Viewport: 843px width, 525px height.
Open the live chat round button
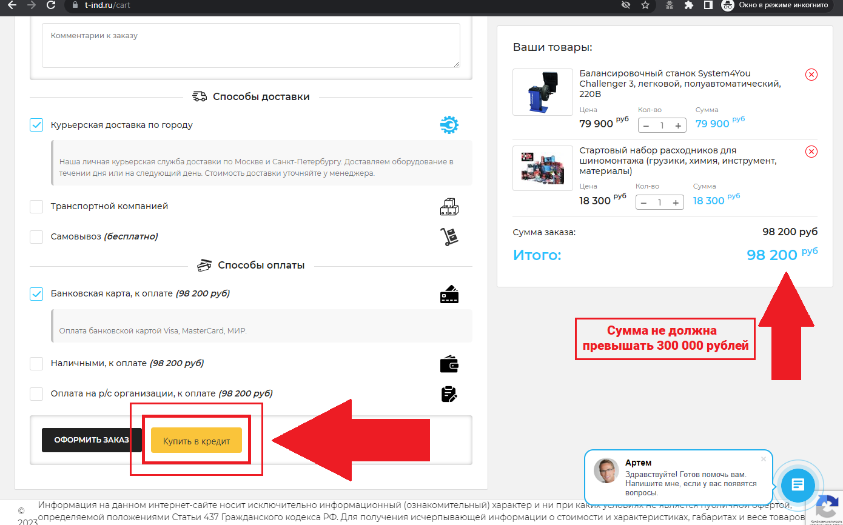(798, 484)
